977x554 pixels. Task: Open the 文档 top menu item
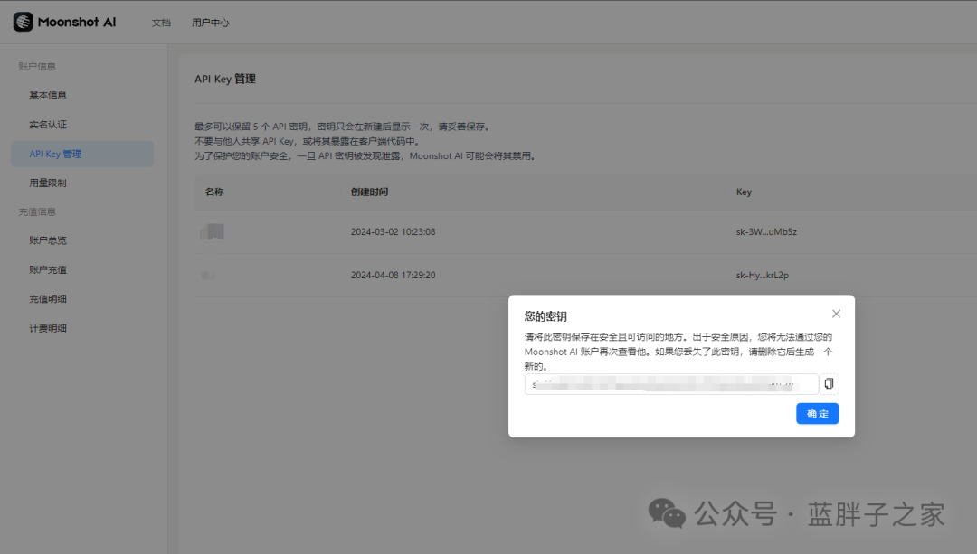161,23
